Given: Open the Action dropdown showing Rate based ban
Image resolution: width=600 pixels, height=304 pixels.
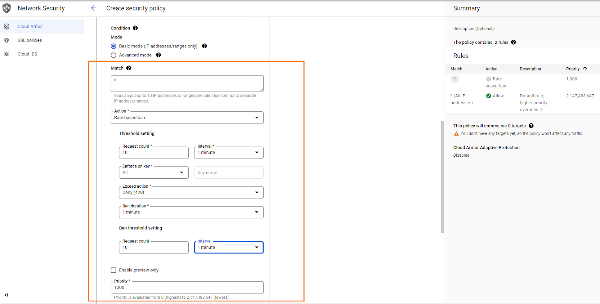Looking at the screenshot, I should click(x=187, y=117).
